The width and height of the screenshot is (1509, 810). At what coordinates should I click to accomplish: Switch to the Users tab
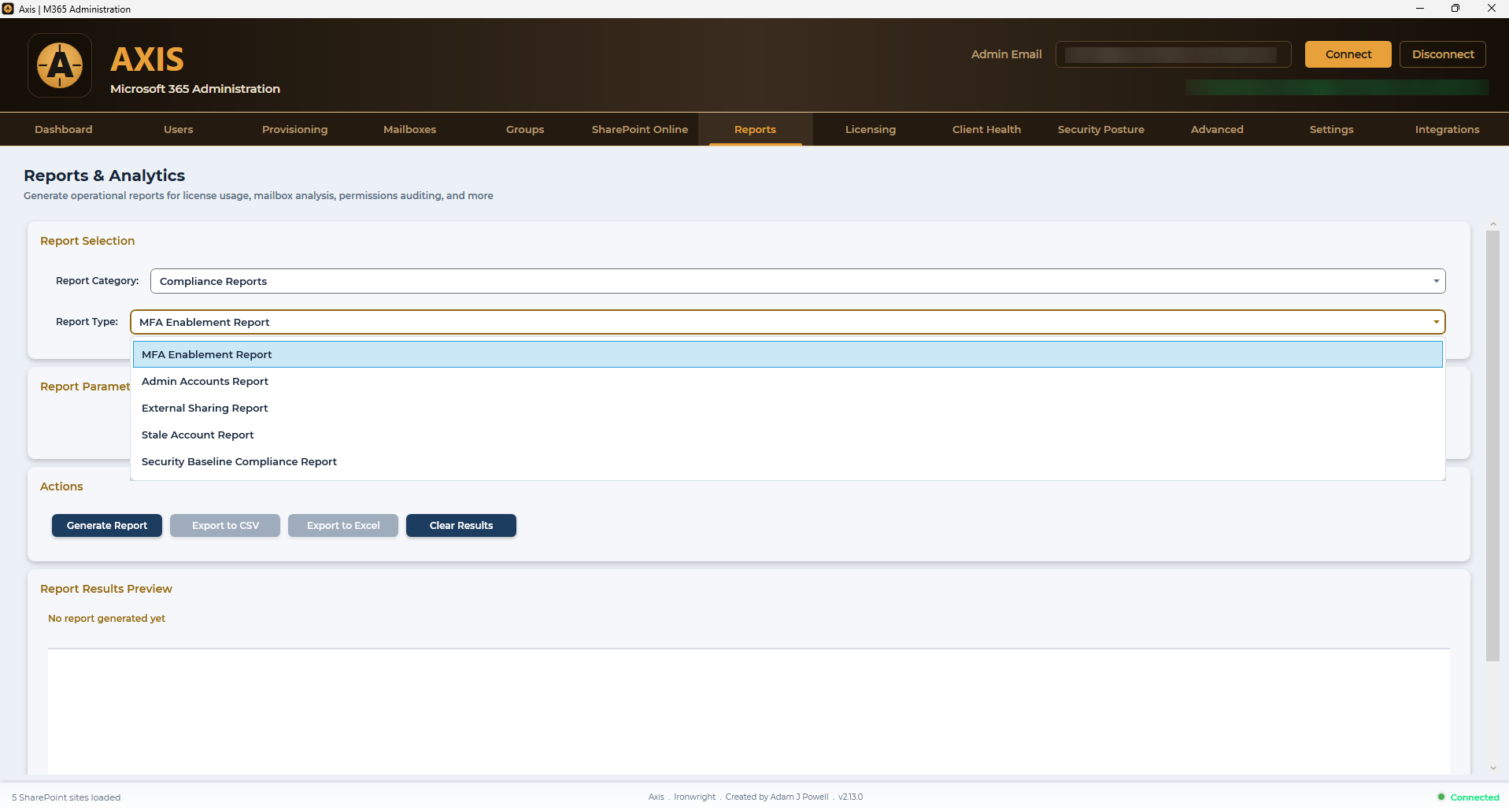pos(179,129)
